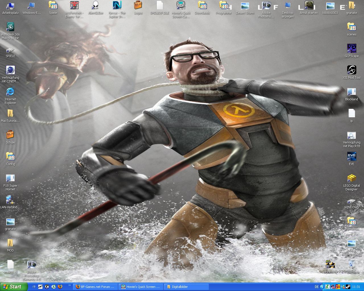Open the LAN-Verbindung network icon
364x291 pixels.
click(10, 202)
